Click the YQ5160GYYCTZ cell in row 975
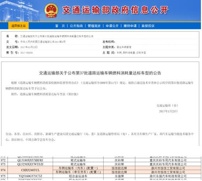202x181 pixels. pyautogui.click(x=30, y=176)
